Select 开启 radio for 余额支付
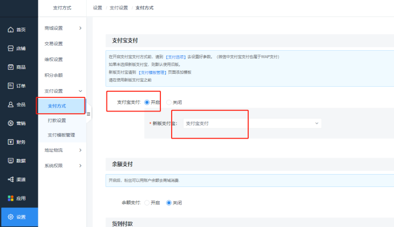 [x=147, y=203]
